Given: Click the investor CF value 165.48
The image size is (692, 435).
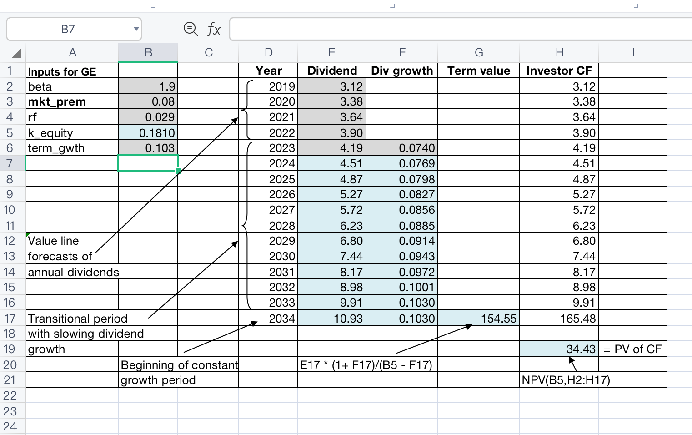Looking at the screenshot, I should click(x=559, y=318).
